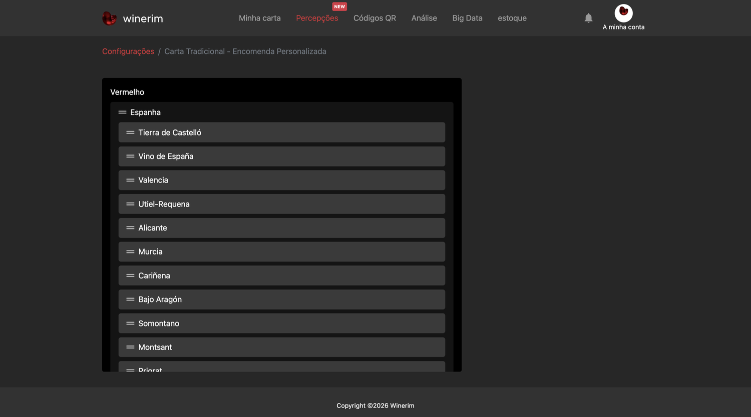Open the Minha carta menu
This screenshot has height=417, width=751.
(260, 18)
